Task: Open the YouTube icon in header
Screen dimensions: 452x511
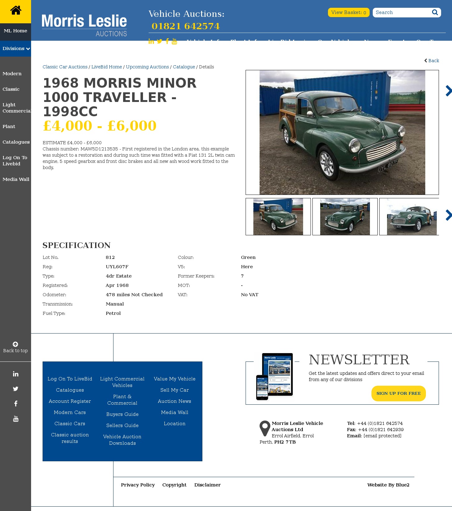Action: 174,41
